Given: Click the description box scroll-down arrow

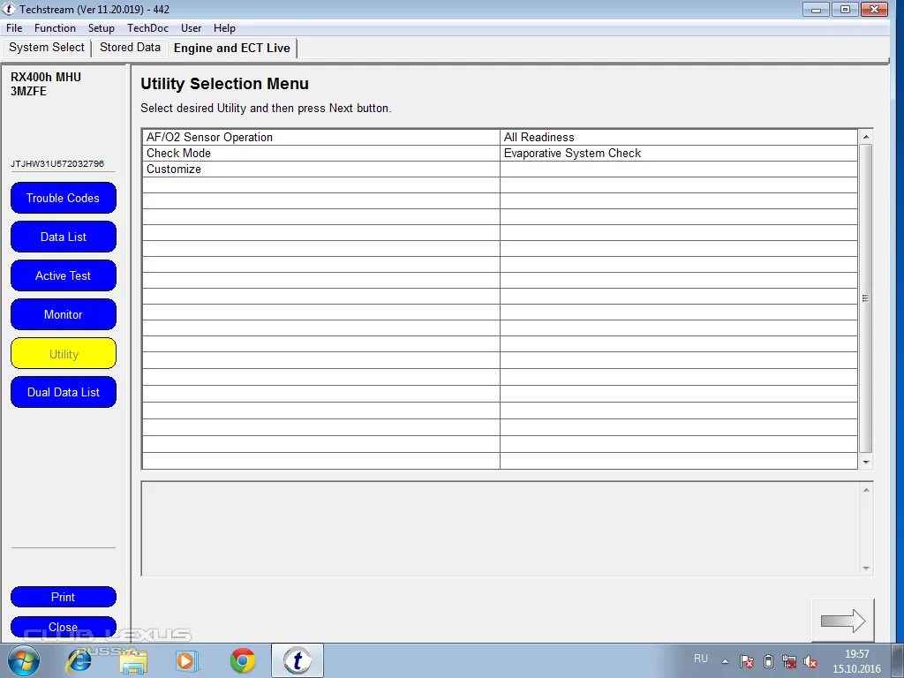Looking at the screenshot, I should 865,568.
